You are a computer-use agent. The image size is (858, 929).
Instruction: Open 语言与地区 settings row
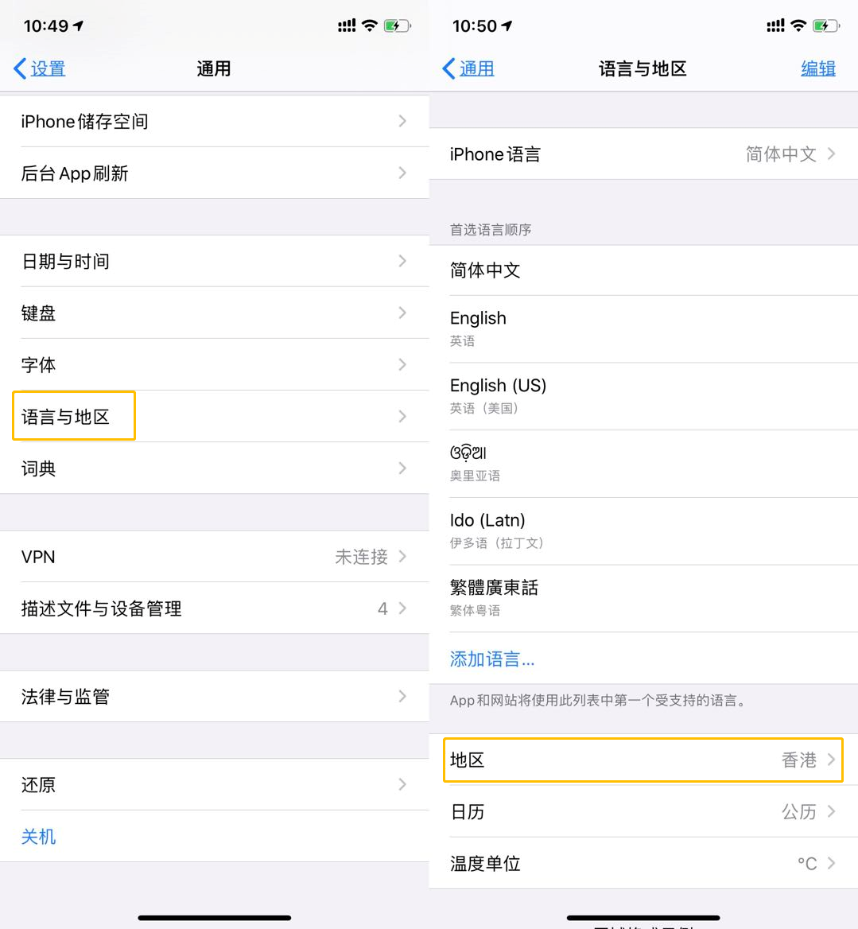pos(215,417)
